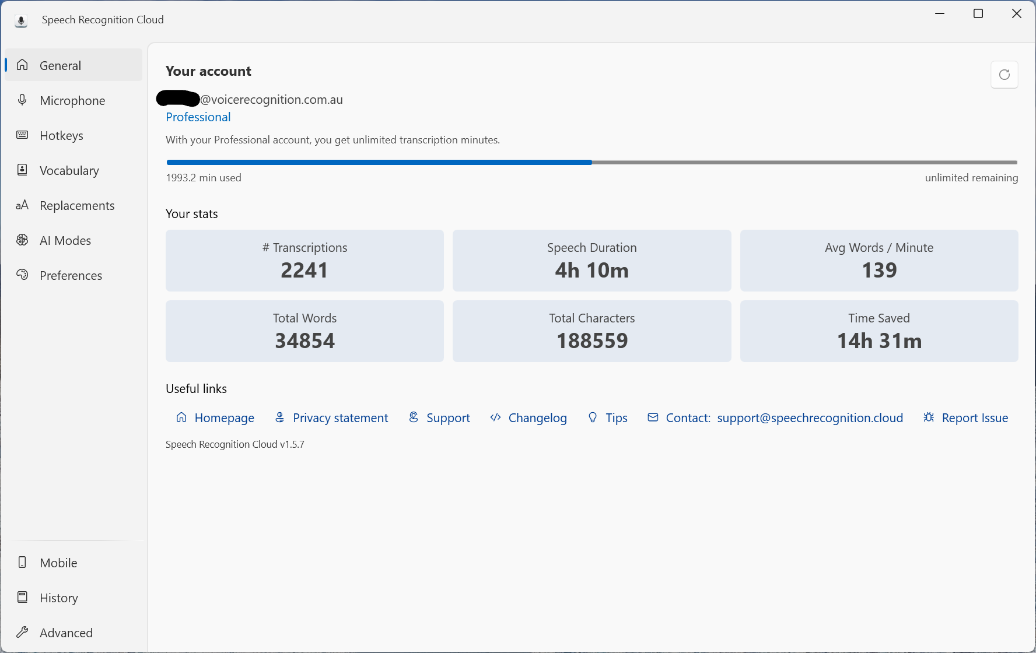The height and width of the screenshot is (653, 1036).
Task: Click the transcription minutes progress bar
Action: [x=591, y=162]
